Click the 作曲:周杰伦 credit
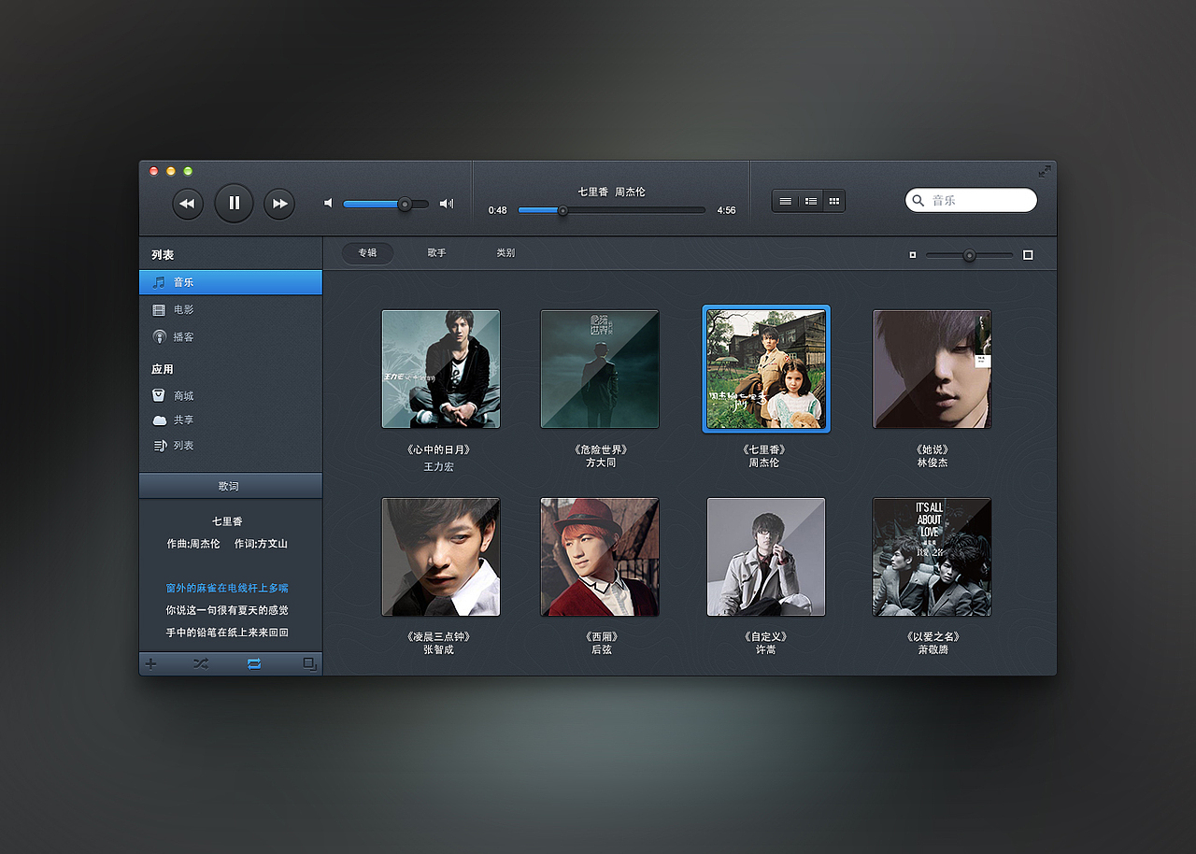Image resolution: width=1196 pixels, height=854 pixels. [x=193, y=544]
